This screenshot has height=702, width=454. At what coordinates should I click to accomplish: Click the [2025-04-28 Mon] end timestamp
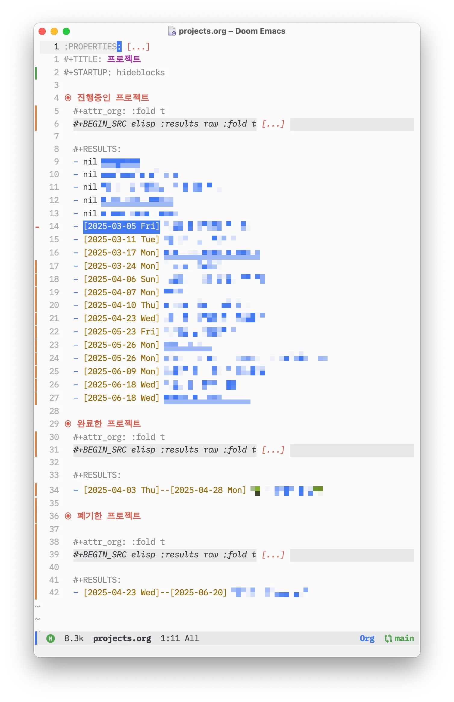[x=208, y=490]
